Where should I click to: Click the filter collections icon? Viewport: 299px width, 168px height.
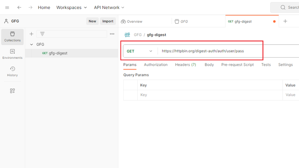pos(42,34)
